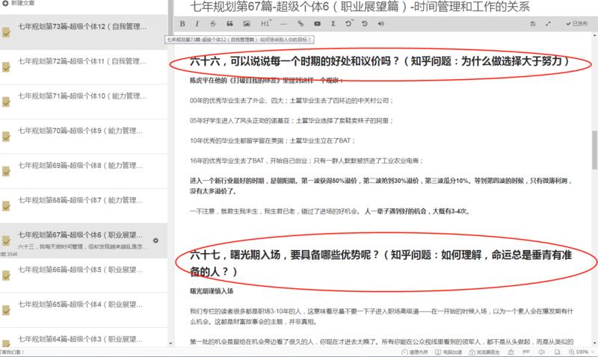Redo the last edit

coord(365,24)
